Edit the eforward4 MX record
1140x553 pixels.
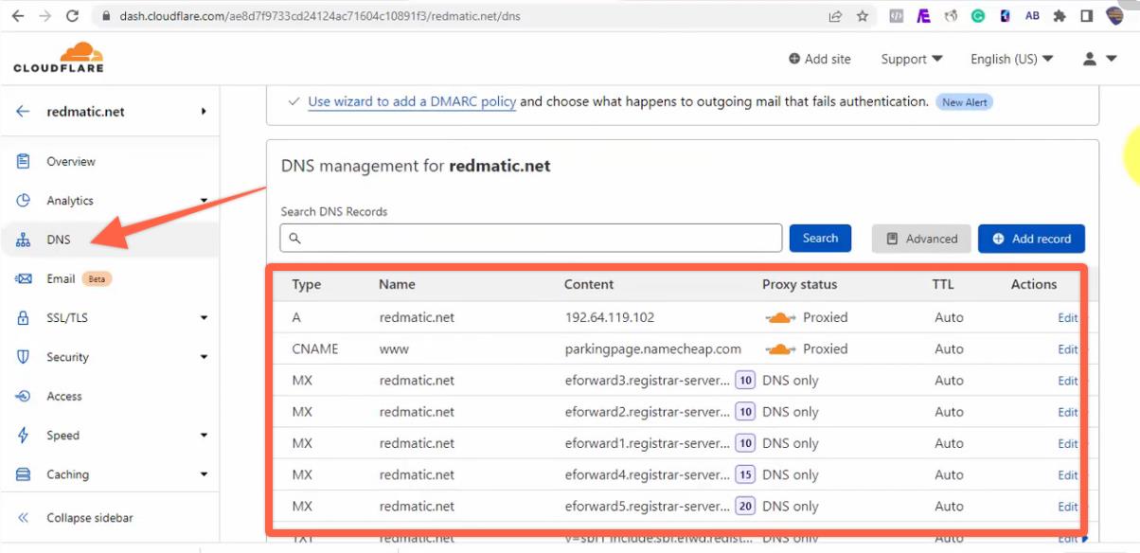coord(1067,474)
